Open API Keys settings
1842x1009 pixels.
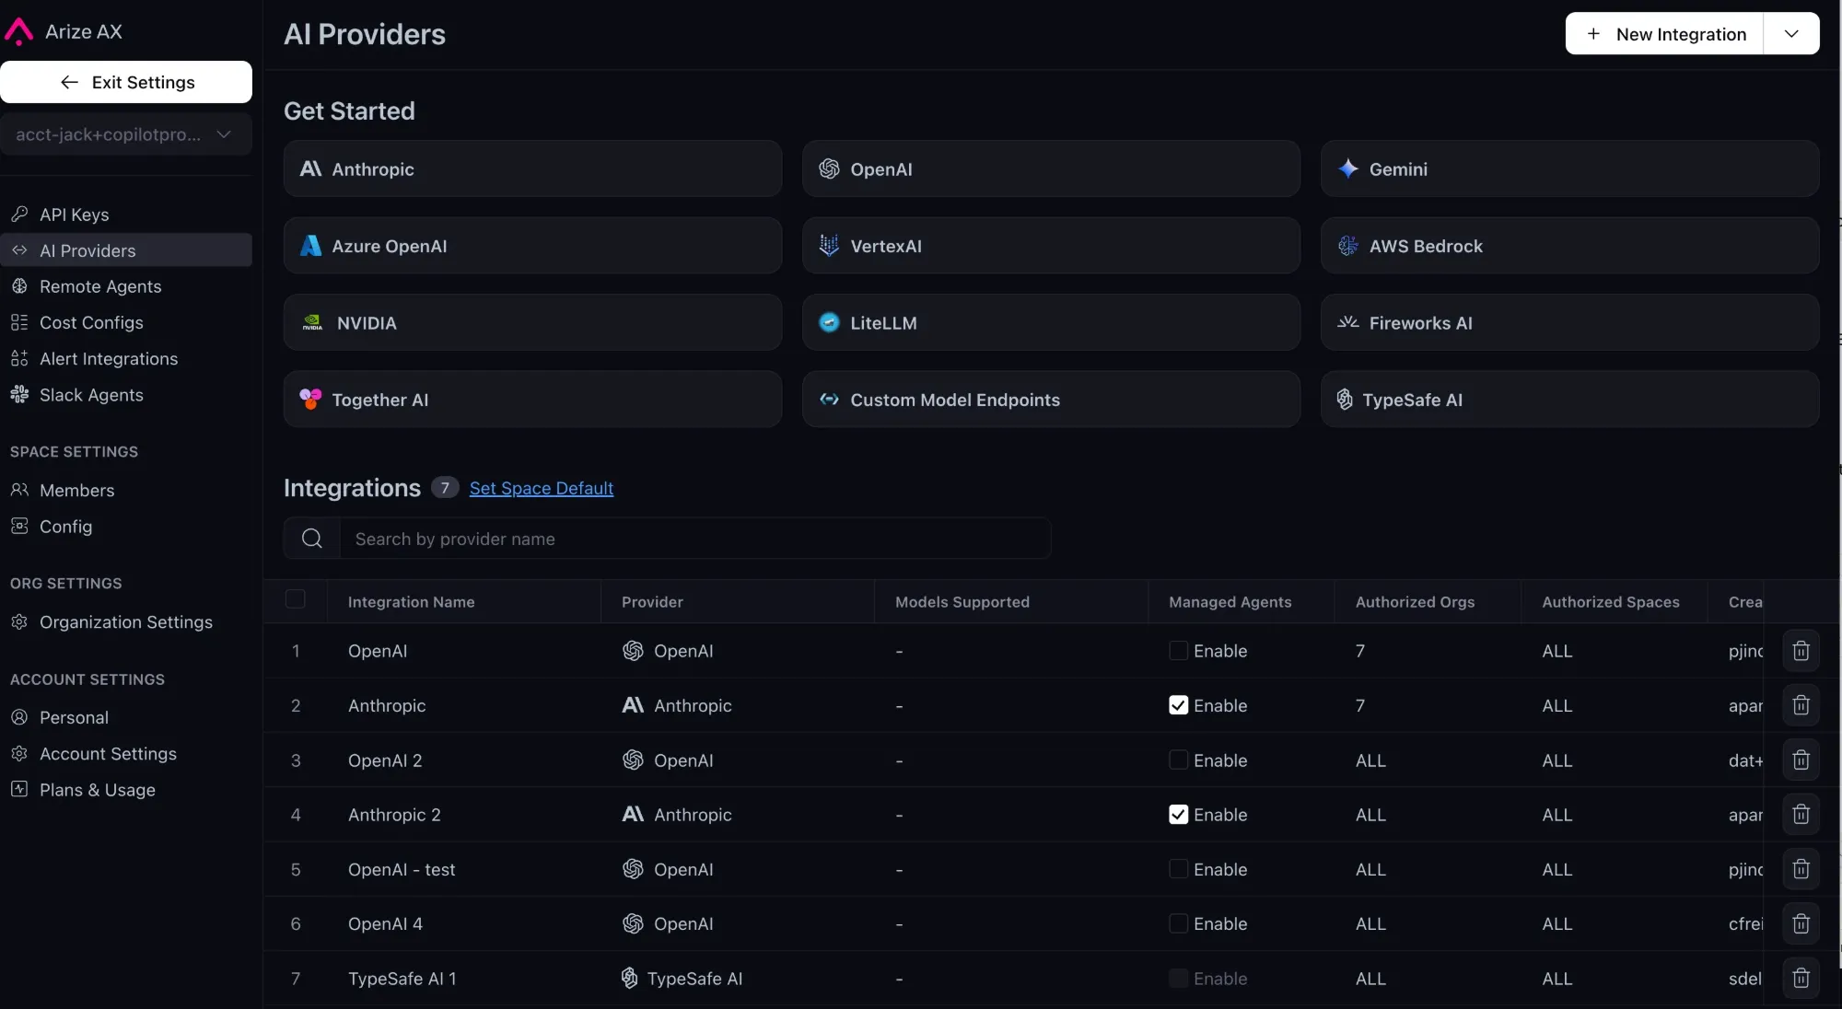tap(126, 215)
